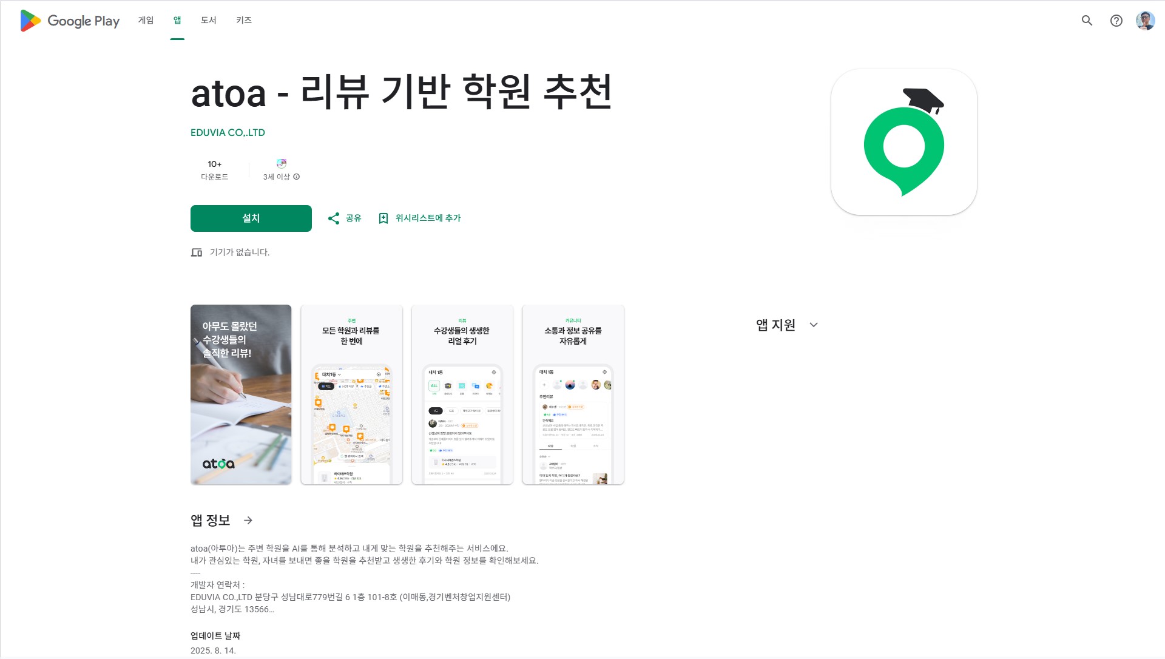Click the share icon next to 공유
The image size is (1165, 659).
click(x=334, y=218)
